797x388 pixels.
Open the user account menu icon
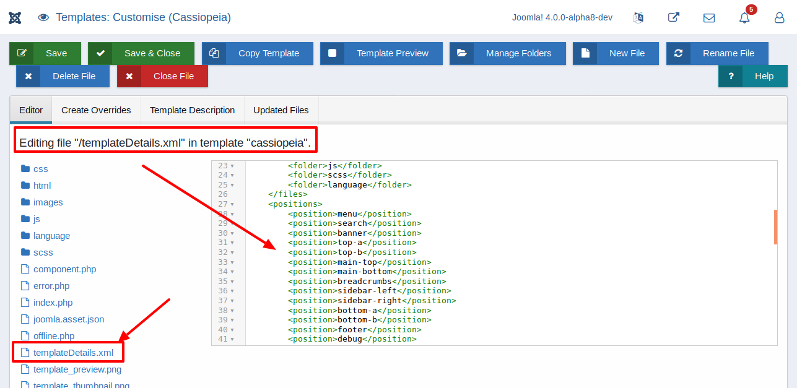[780, 18]
